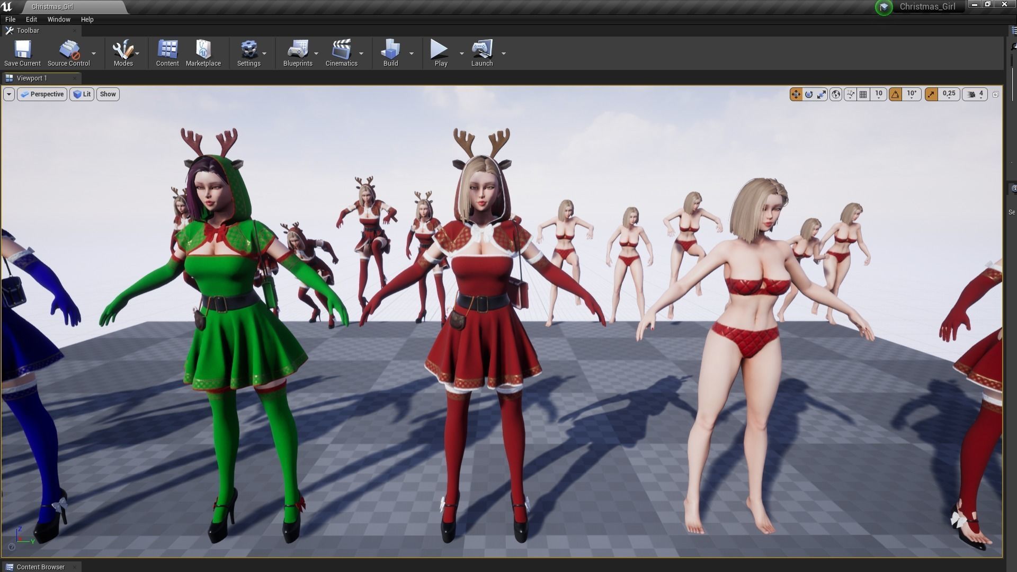Select the rotate gizmo tool
The width and height of the screenshot is (1017, 572).
(809, 94)
